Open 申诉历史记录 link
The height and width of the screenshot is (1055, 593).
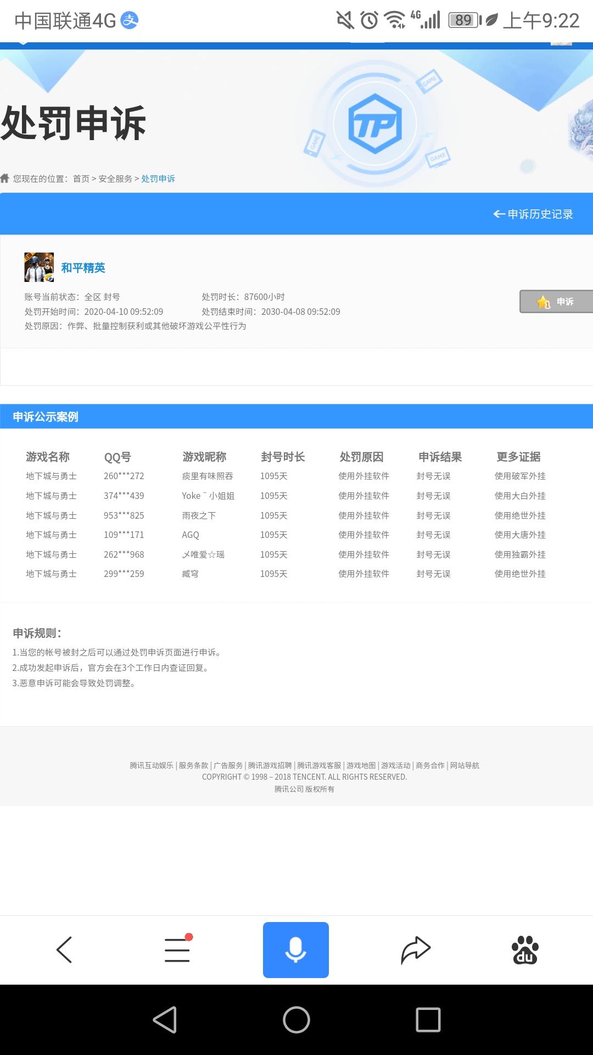tap(533, 214)
